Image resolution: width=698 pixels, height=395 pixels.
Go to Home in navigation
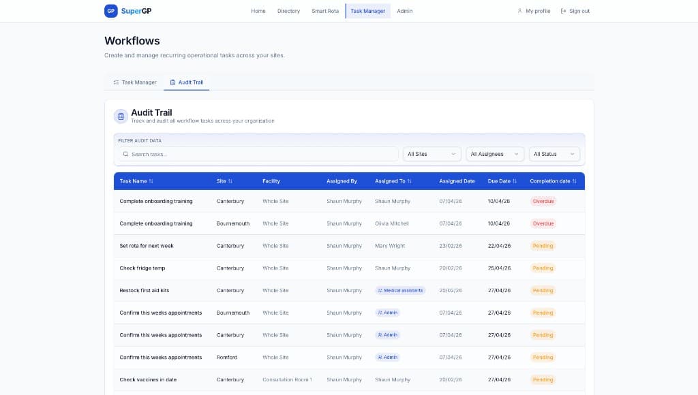258,11
